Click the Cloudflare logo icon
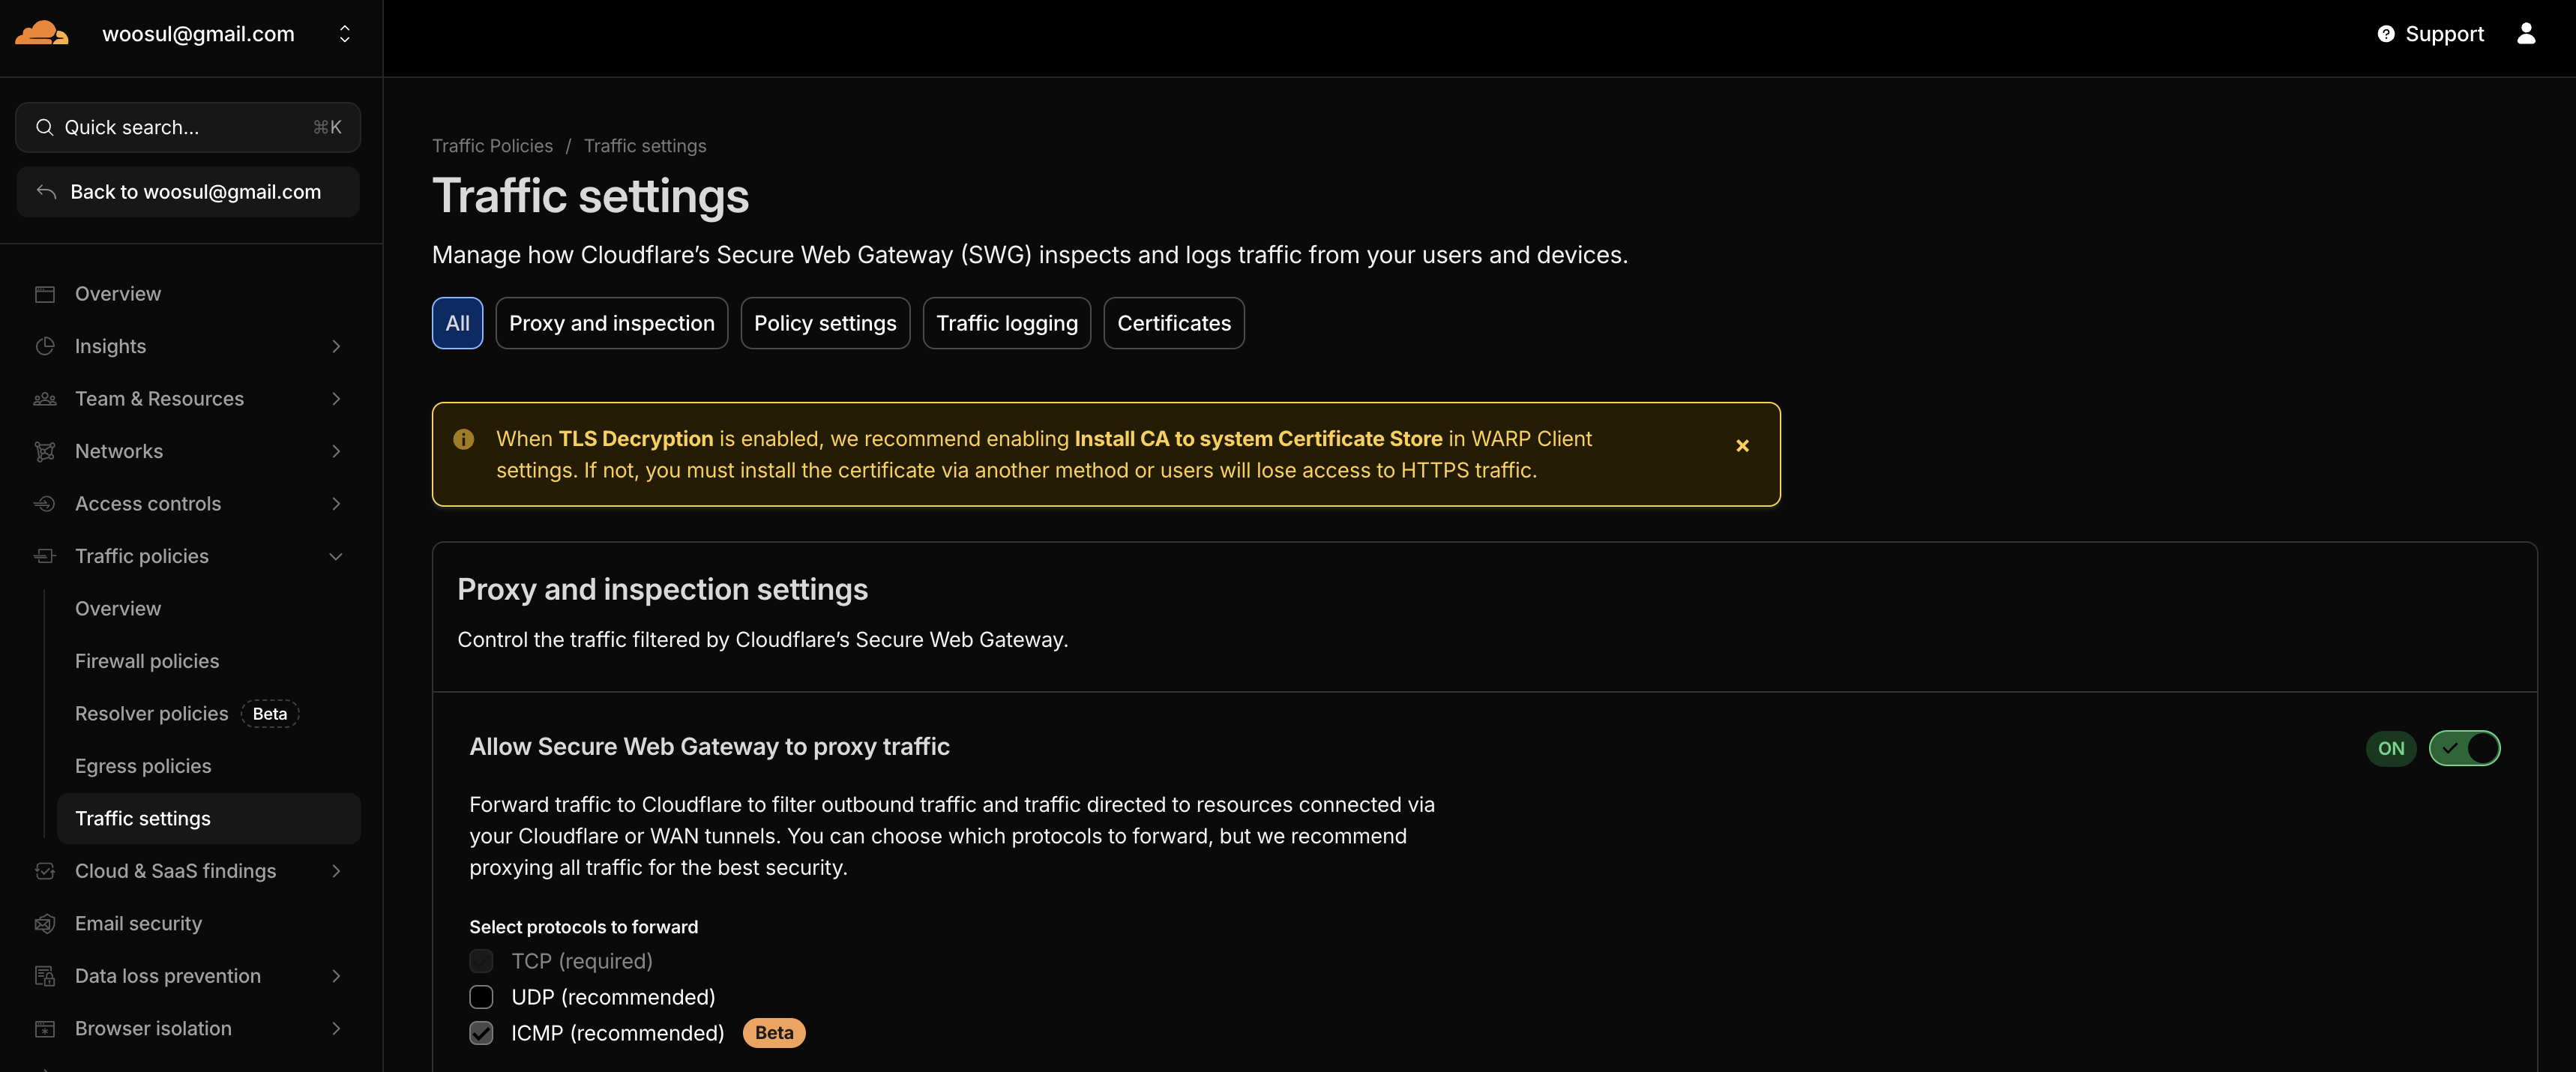Screen dimensions: 2576x1072 point(41,33)
